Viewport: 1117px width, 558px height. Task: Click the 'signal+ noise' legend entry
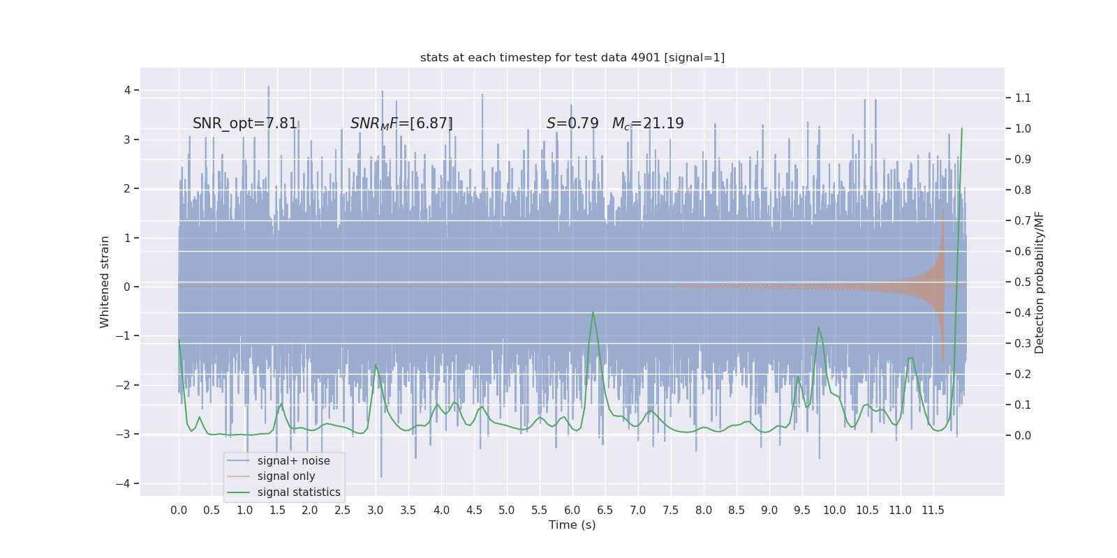point(293,461)
